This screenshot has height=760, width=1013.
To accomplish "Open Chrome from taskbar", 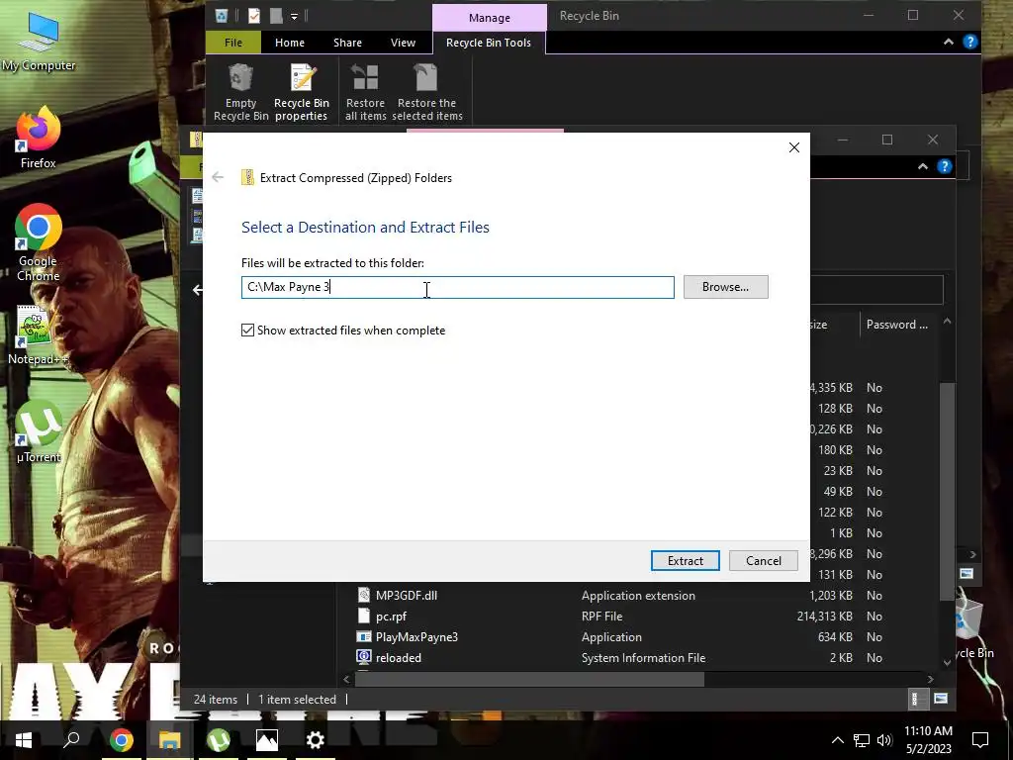I will click(x=121, y=739).
